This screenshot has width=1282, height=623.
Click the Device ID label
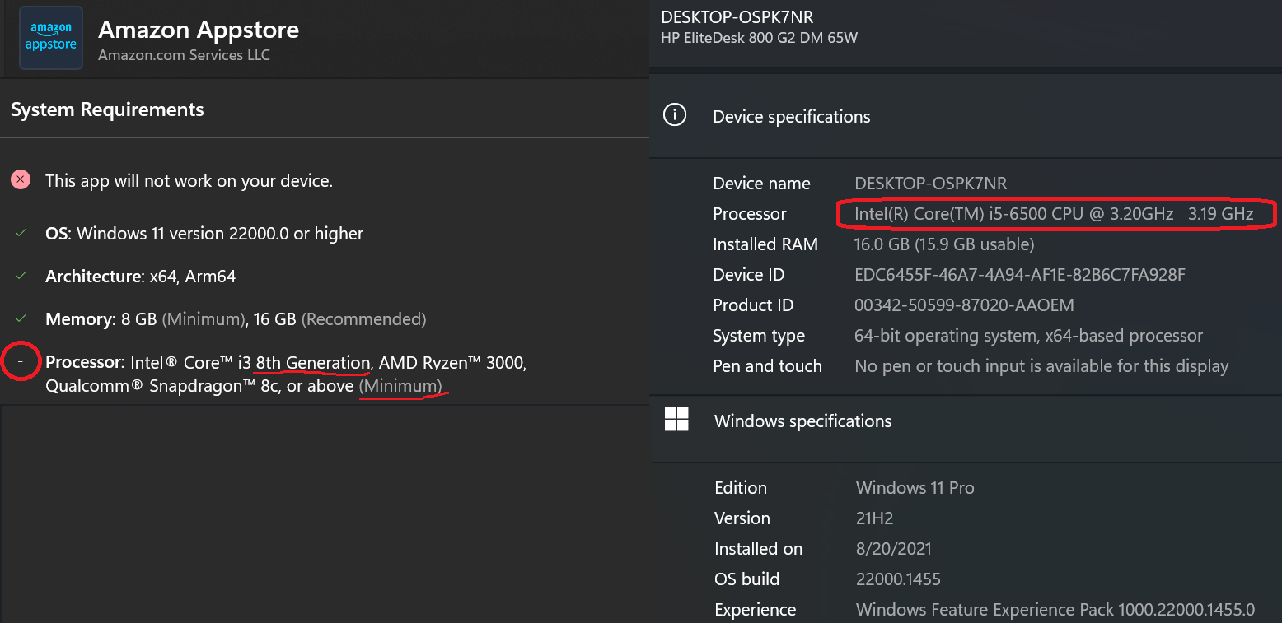click(749, 275)
